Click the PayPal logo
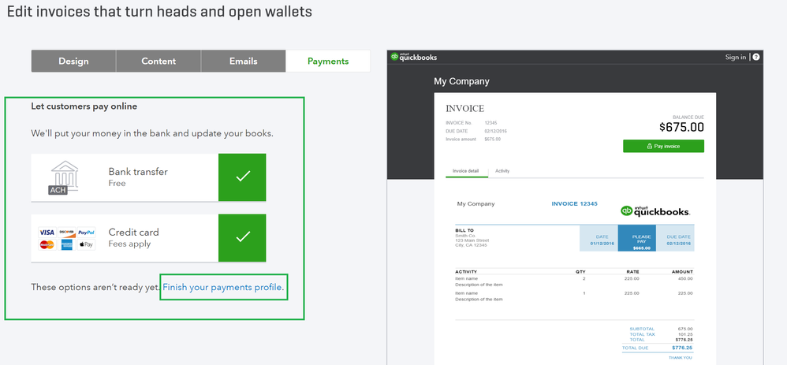 point(86,233)
